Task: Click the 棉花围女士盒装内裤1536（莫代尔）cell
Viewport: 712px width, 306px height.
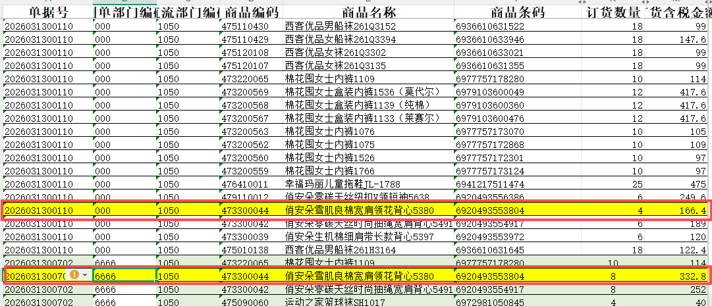Action: (x=369, y=92)
